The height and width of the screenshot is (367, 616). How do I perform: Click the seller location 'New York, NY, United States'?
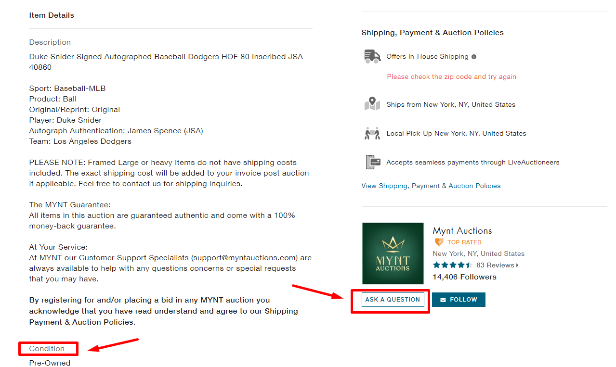tap(479, 253)
